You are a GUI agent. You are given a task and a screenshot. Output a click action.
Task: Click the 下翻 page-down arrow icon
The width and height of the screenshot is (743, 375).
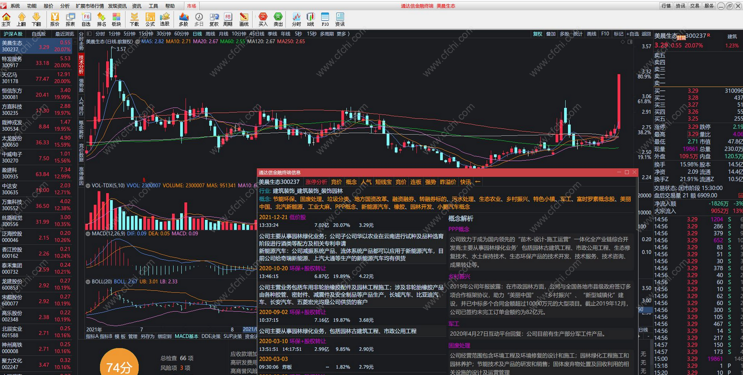37,19
